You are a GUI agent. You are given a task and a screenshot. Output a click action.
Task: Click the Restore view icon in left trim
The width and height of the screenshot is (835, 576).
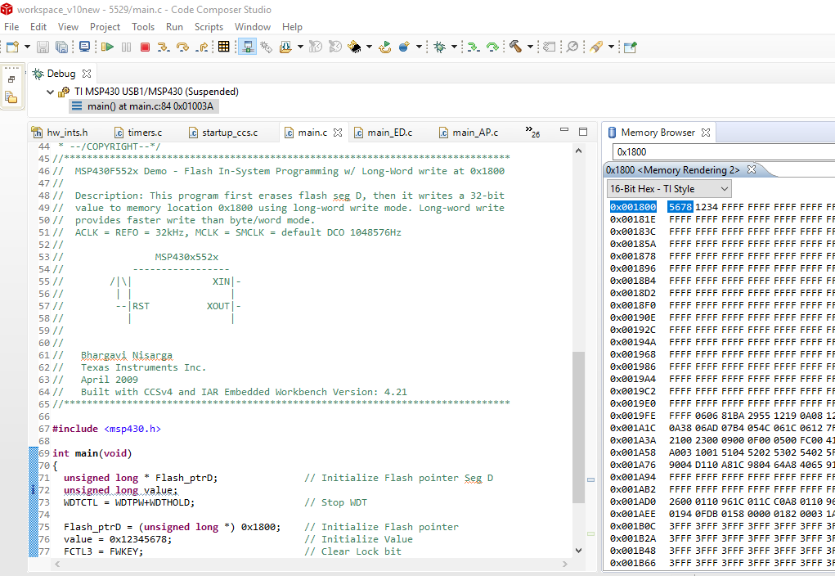pos(11,79)
